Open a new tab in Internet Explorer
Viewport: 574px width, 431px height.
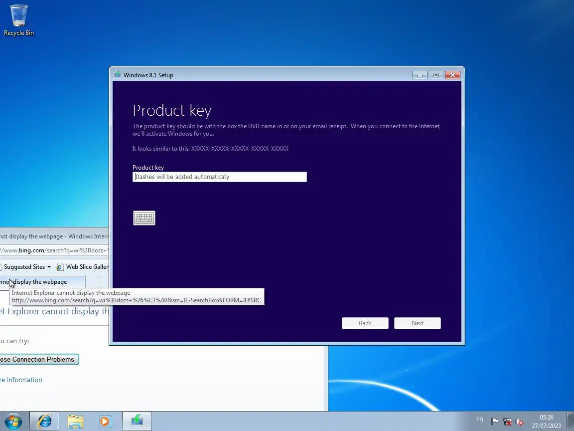coord(93,282)
